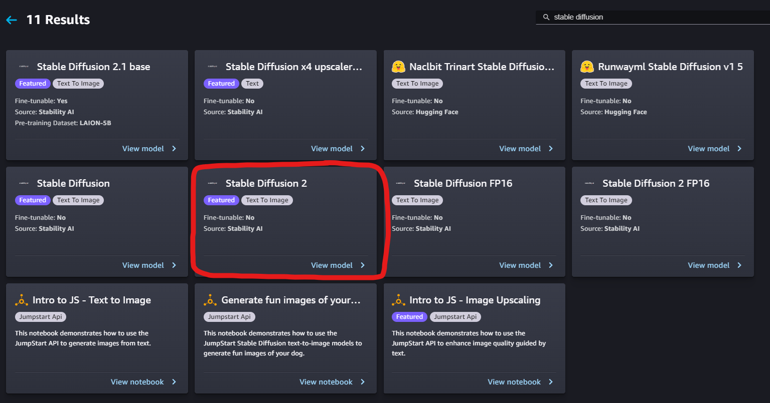
Task: Click Text To Image tag on Naclbit Trinart card
Action: (x=417, y=84)
